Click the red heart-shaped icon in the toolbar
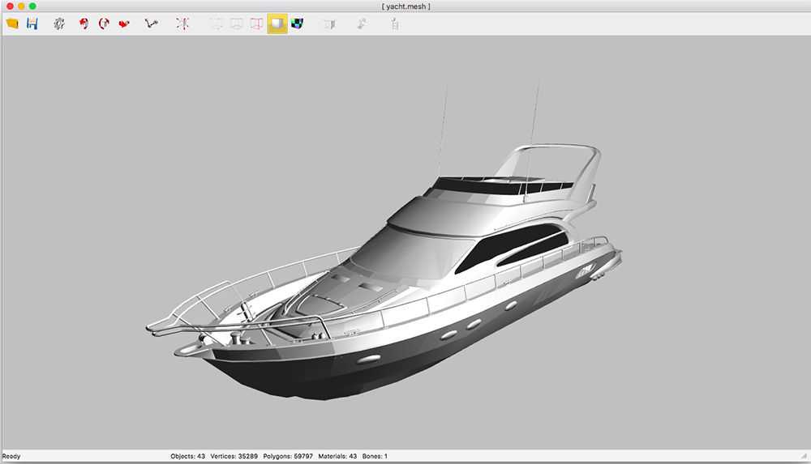 point(123,24)
